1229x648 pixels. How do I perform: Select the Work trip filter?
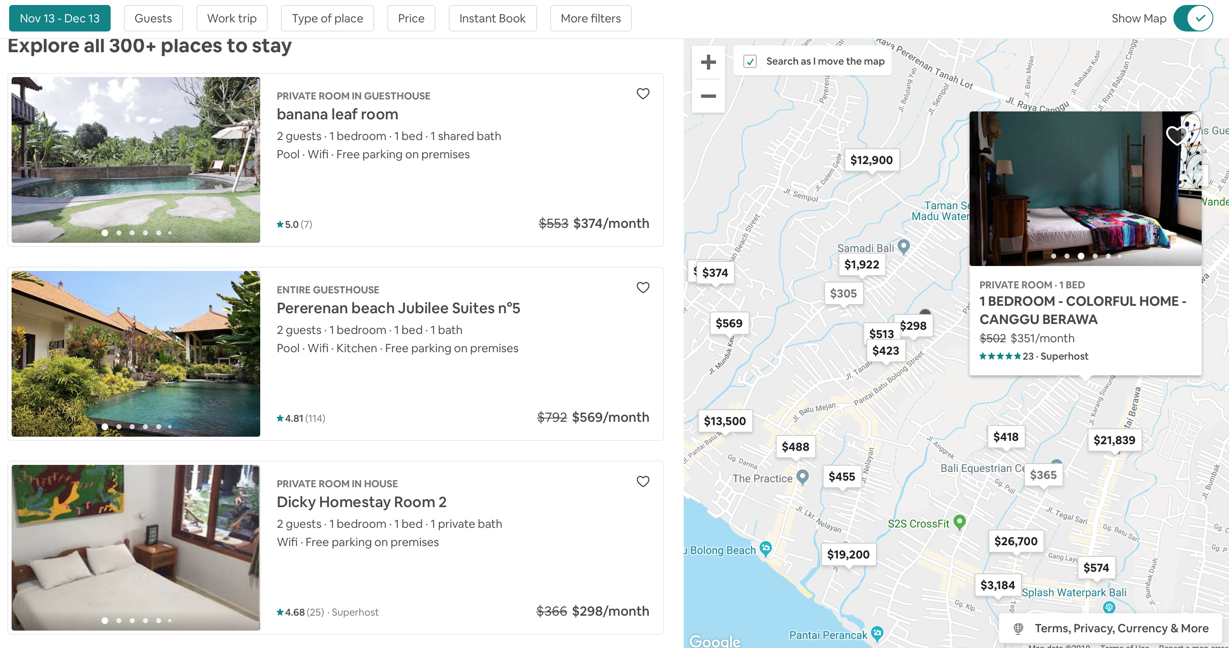(x=232, y=19)
